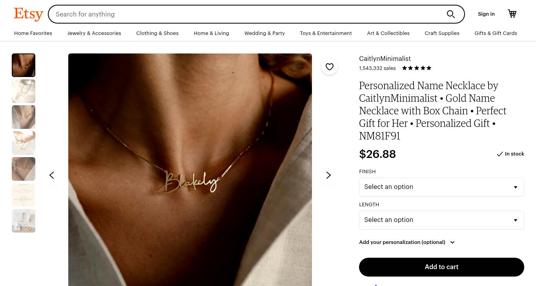Open Jewelry & Accessories menu
The width and height of the screenshot is (536, 286).
point(94,33)
